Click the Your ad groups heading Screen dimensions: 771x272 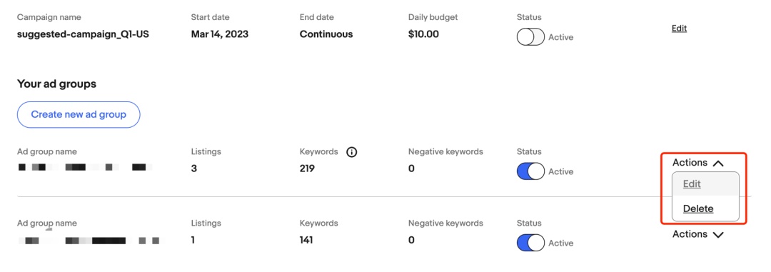pos(56,84)
